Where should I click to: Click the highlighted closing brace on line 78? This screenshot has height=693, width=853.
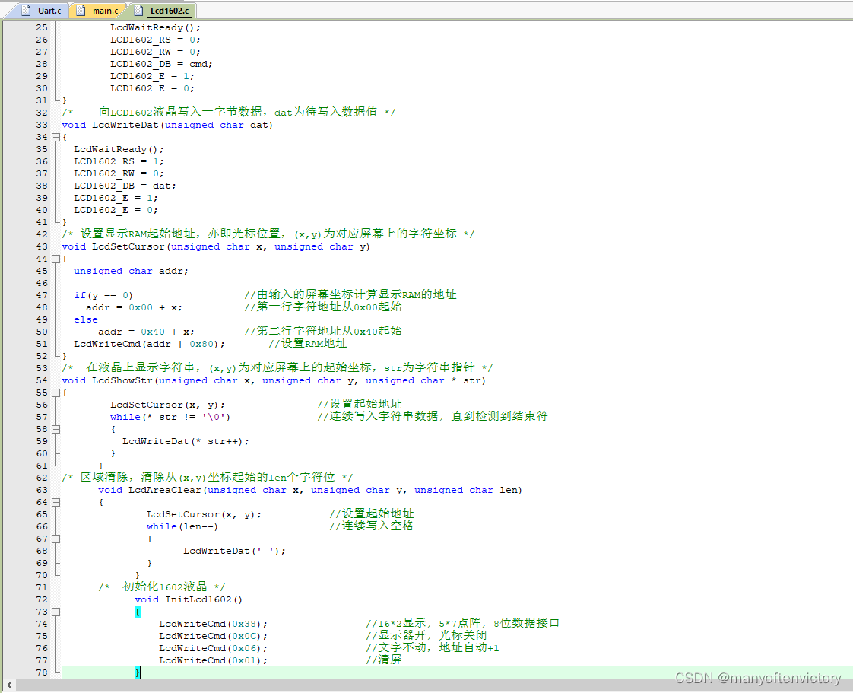point(138,673)
